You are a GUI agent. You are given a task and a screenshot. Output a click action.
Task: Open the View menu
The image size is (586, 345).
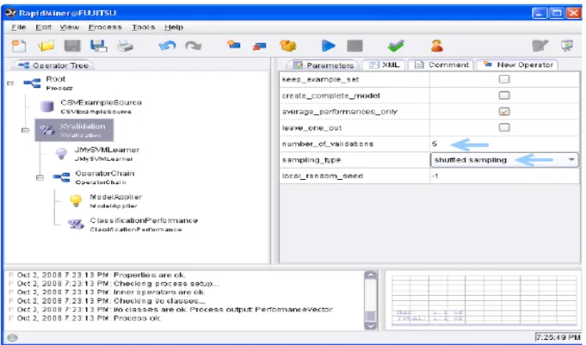(x=69, y=27)
